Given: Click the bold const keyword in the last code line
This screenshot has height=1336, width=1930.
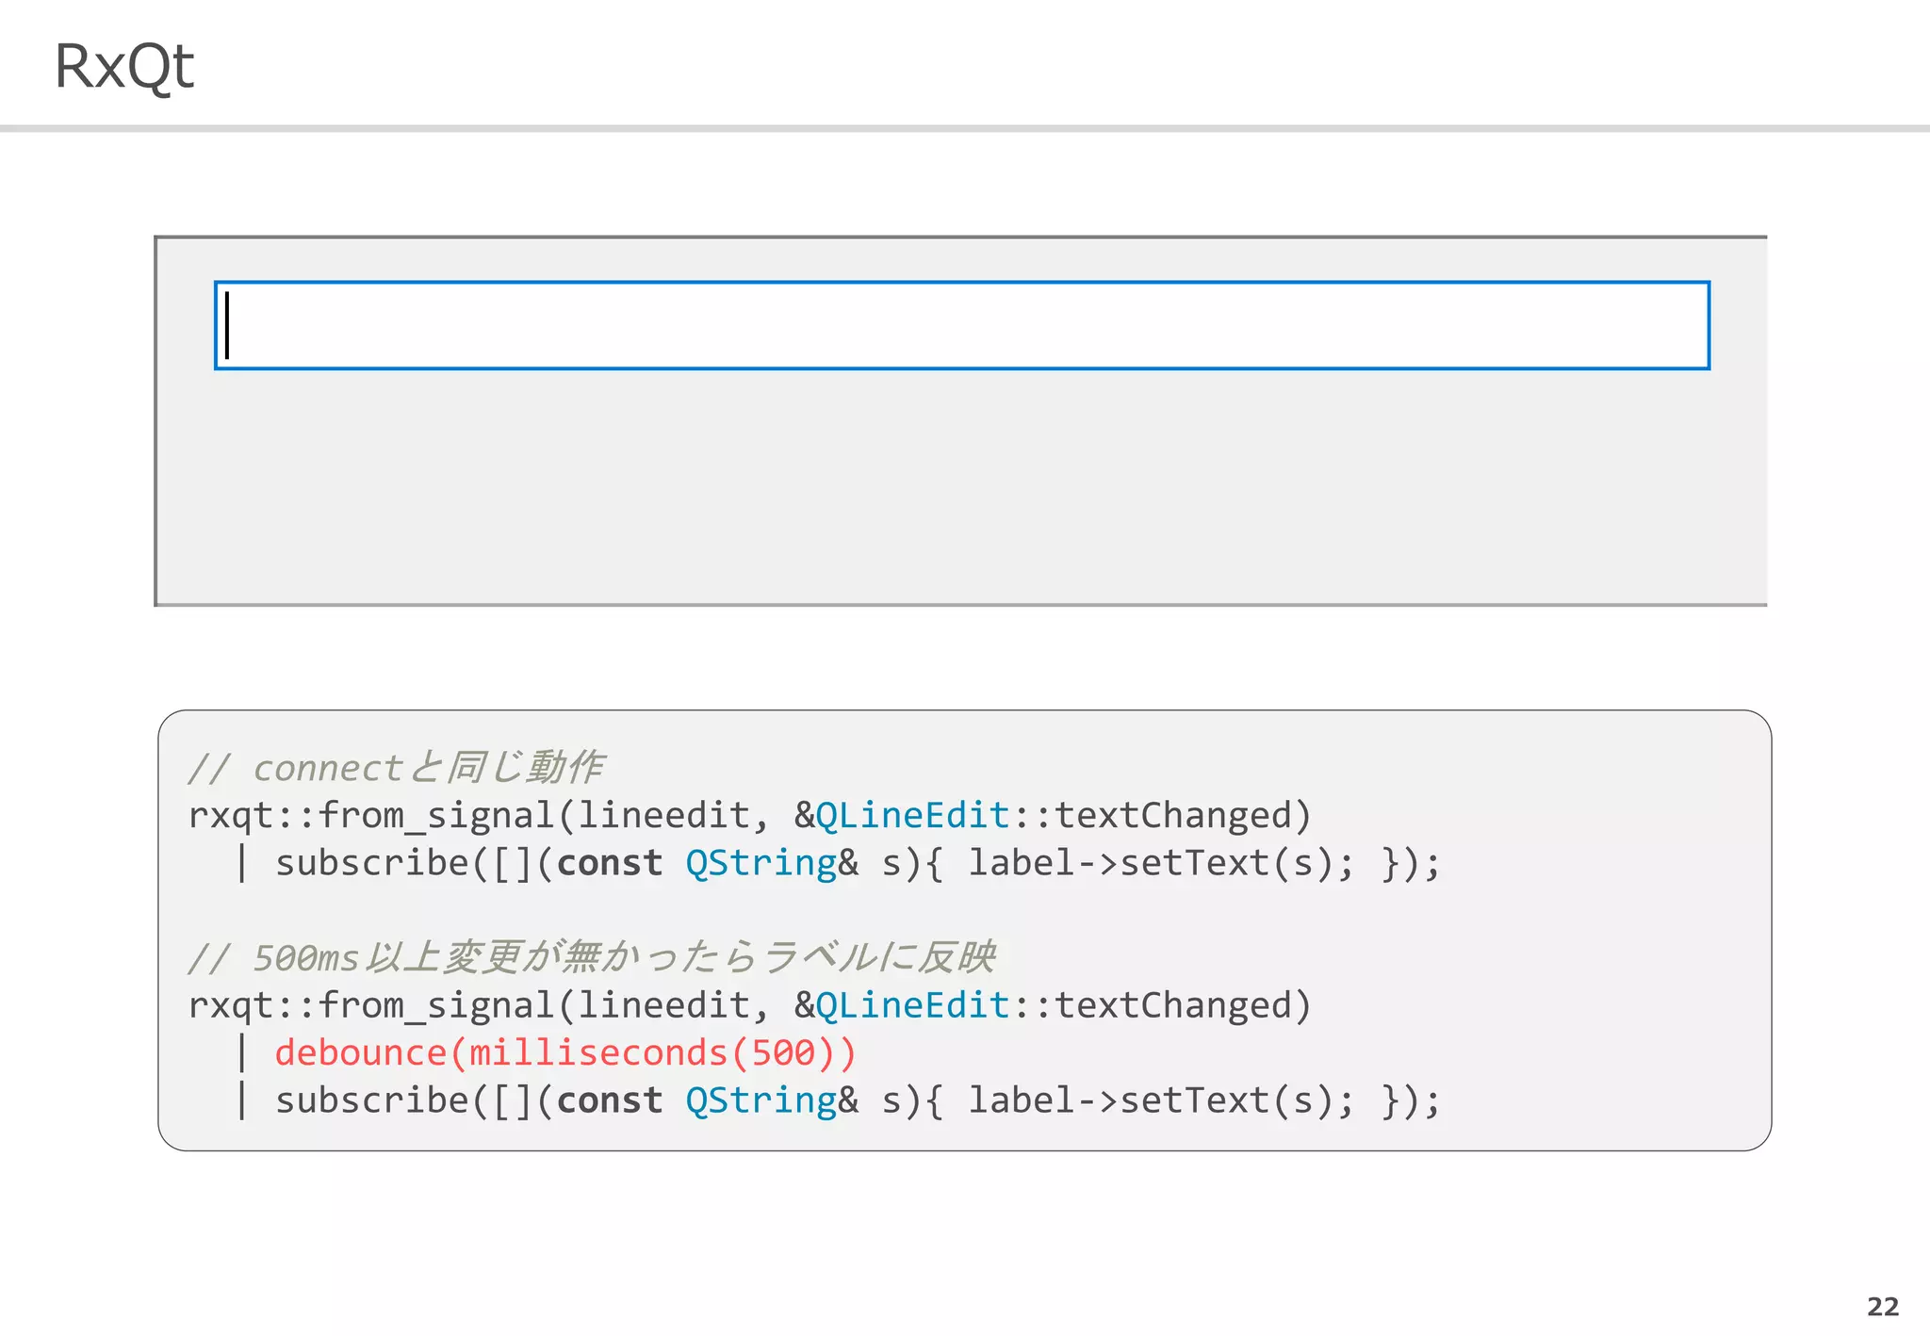Looking at the screenshot, I should pos(610,1101).
